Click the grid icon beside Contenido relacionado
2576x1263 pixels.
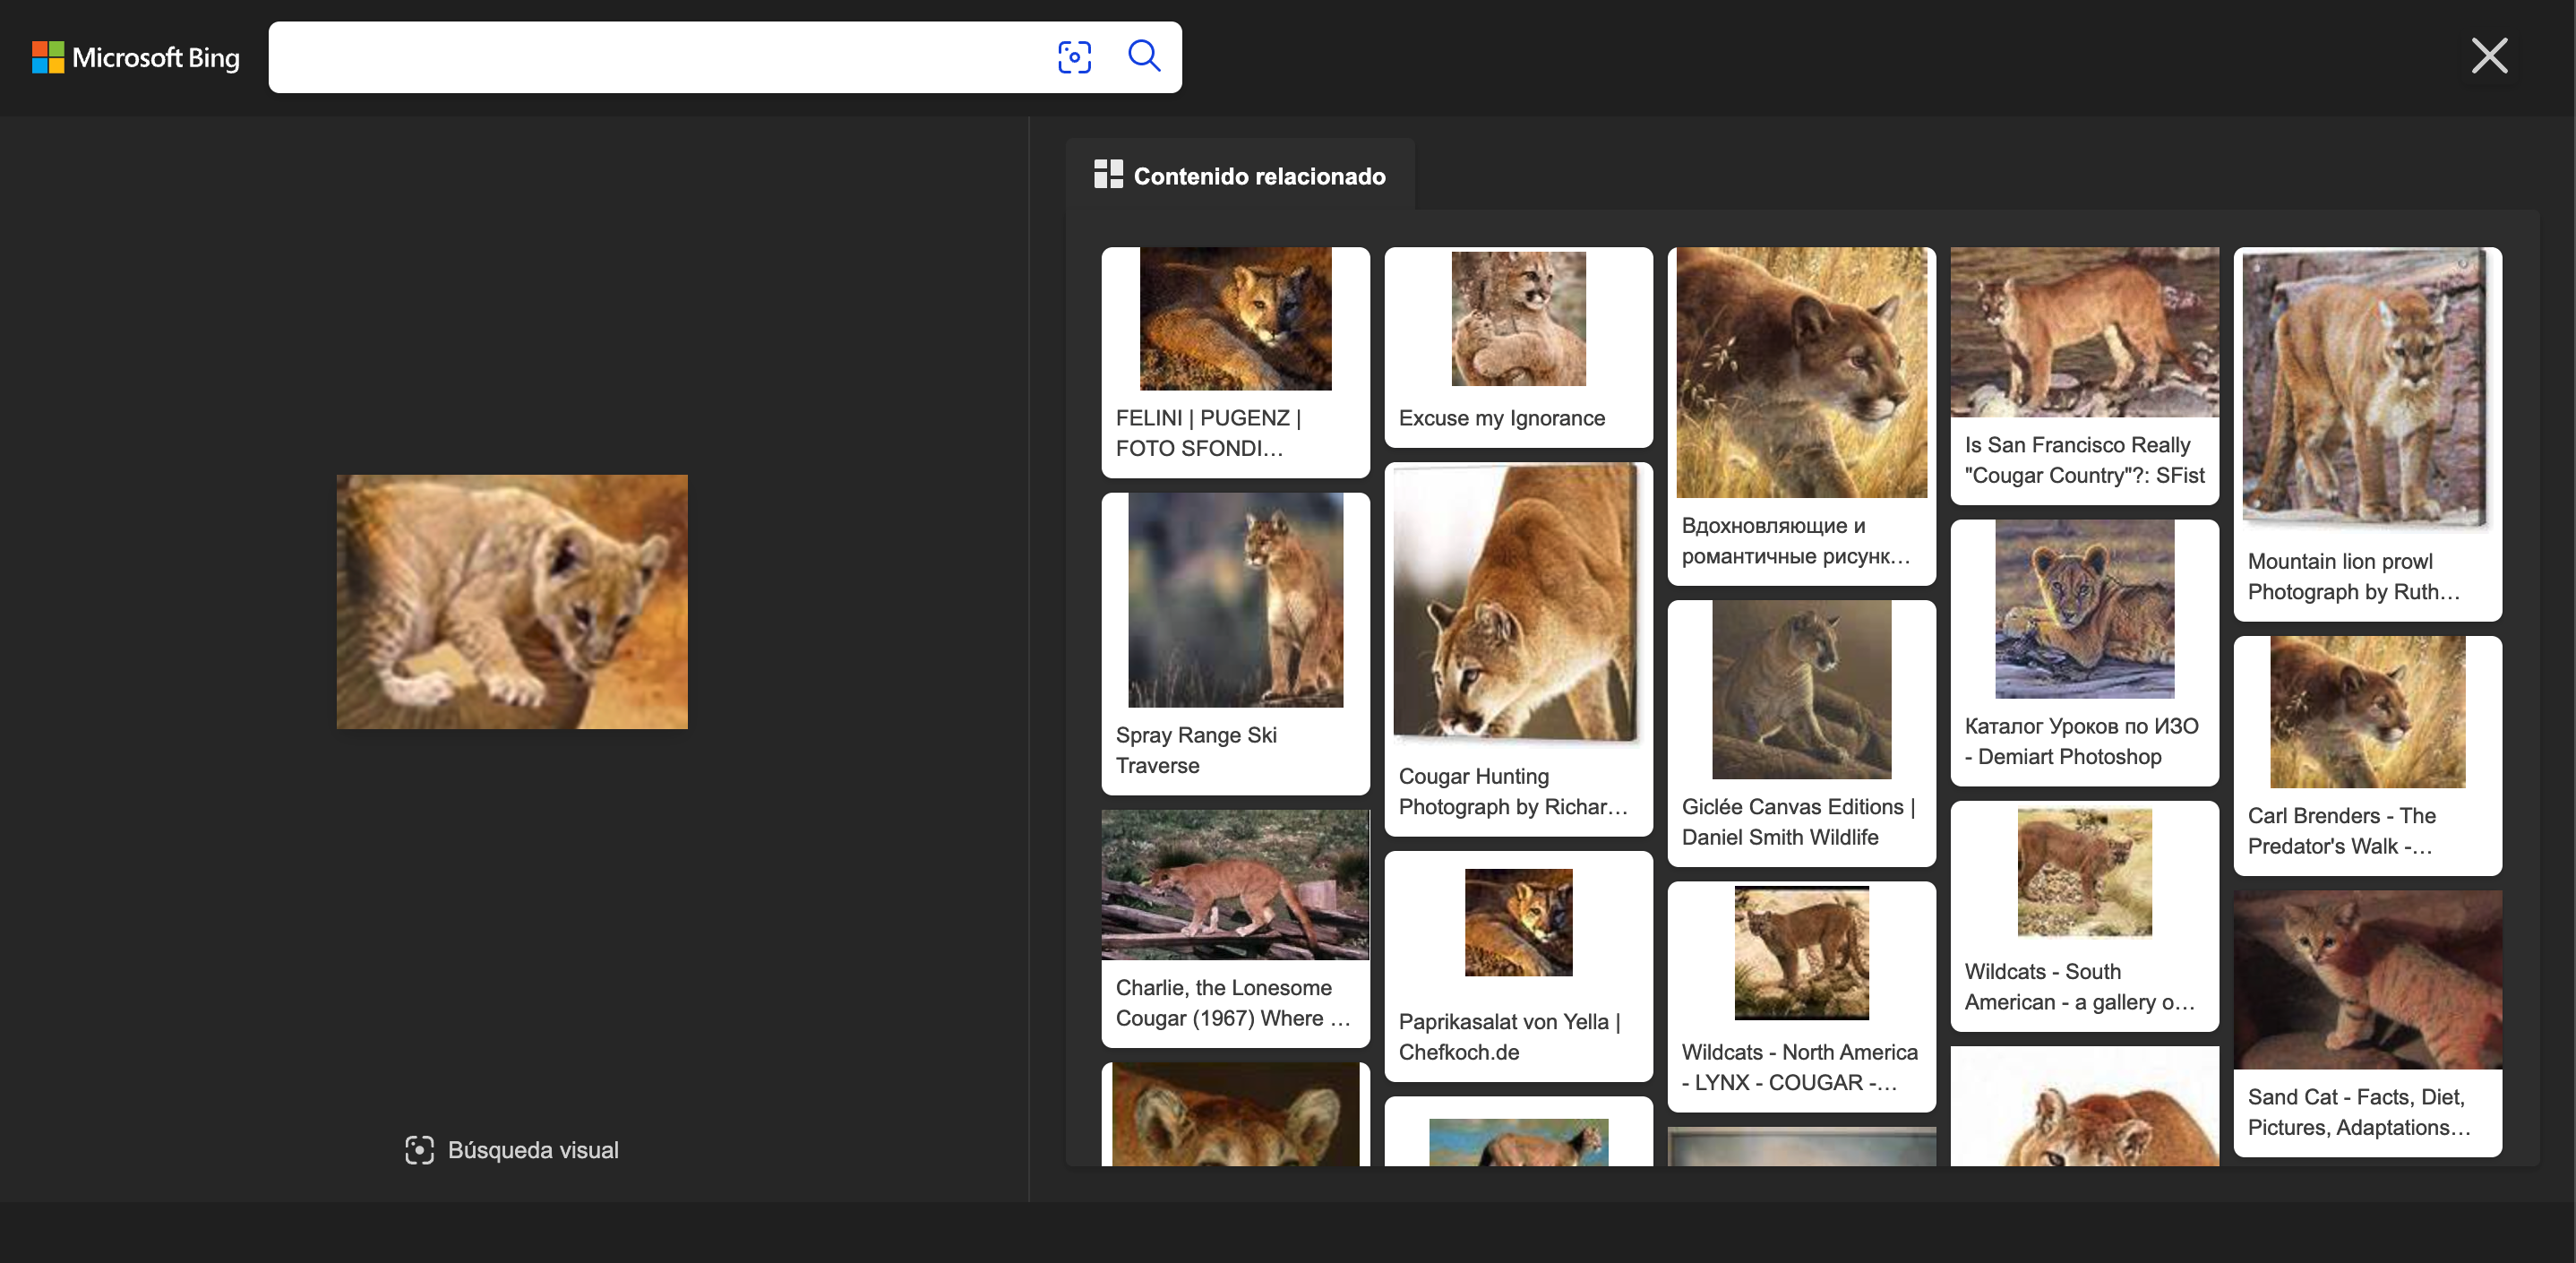[1108, 175]
